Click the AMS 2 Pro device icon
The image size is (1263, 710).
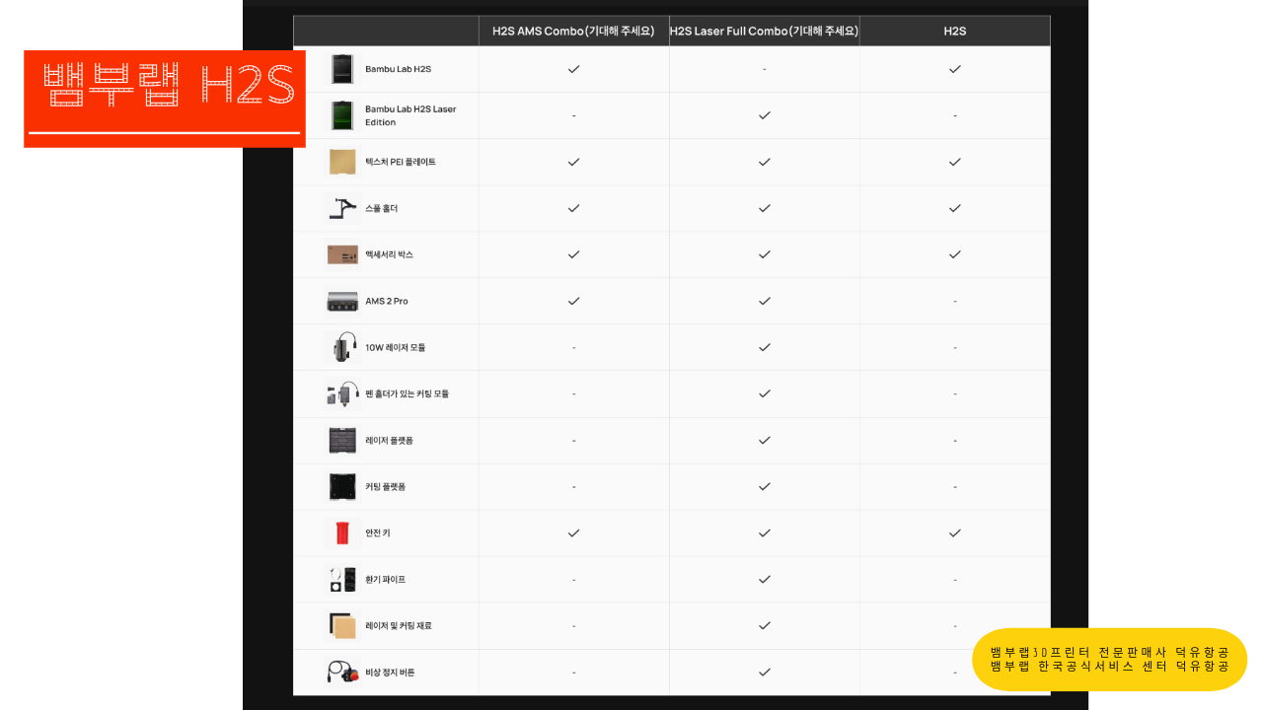(341, 301)
